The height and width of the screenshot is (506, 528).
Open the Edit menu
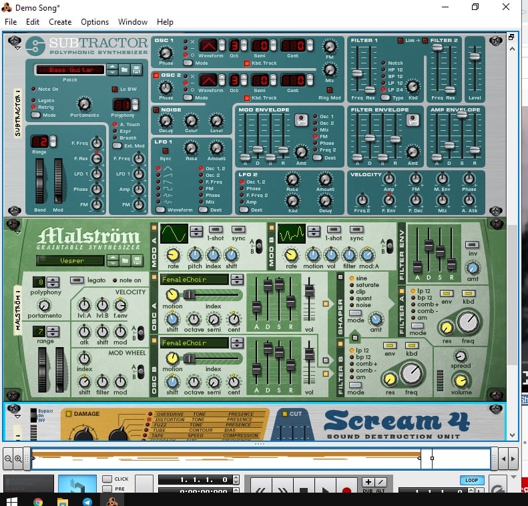[x=33, y=22]
